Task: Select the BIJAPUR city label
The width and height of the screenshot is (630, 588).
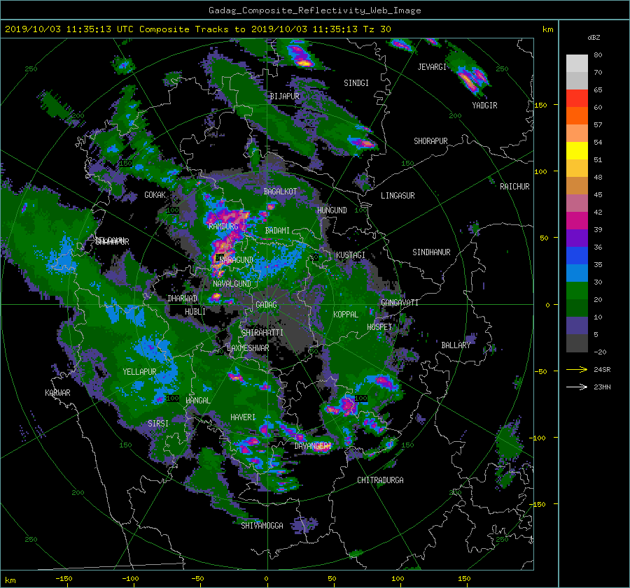Action: tap(284, 96)
